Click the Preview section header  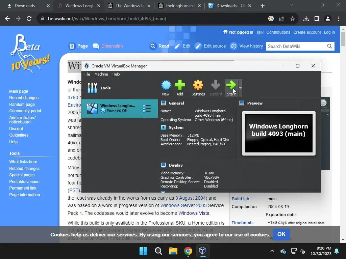tap(255, 103)
